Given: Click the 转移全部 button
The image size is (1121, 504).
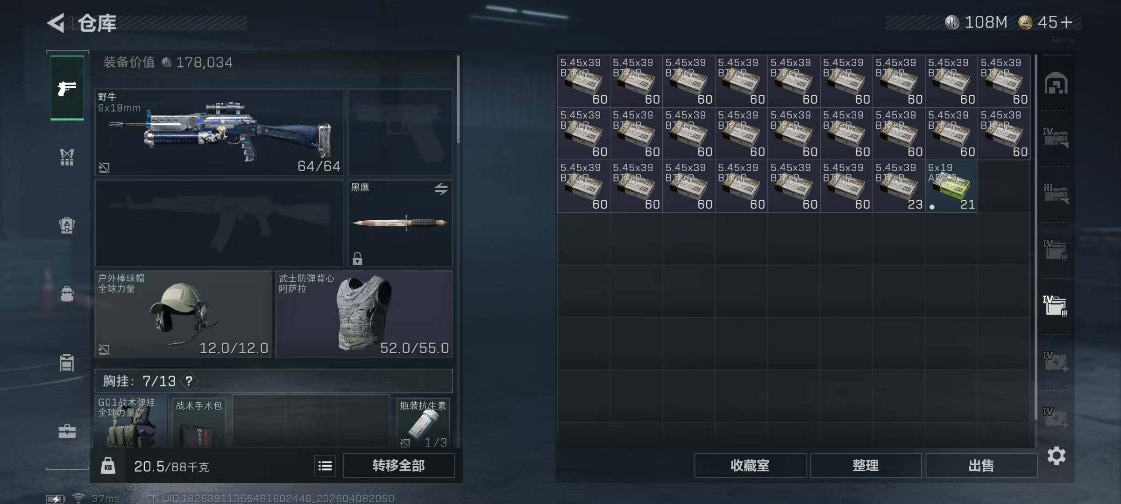Looking at the screenshot, I should (x=398, y=466).
